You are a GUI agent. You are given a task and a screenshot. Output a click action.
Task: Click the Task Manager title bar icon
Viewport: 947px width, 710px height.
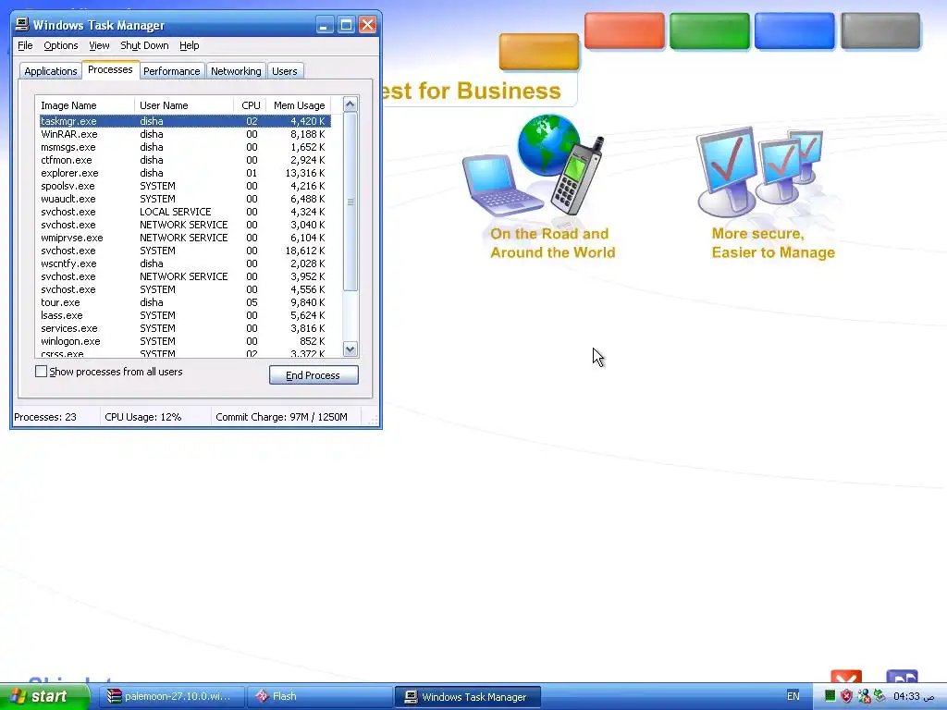(x=22, y=24)
